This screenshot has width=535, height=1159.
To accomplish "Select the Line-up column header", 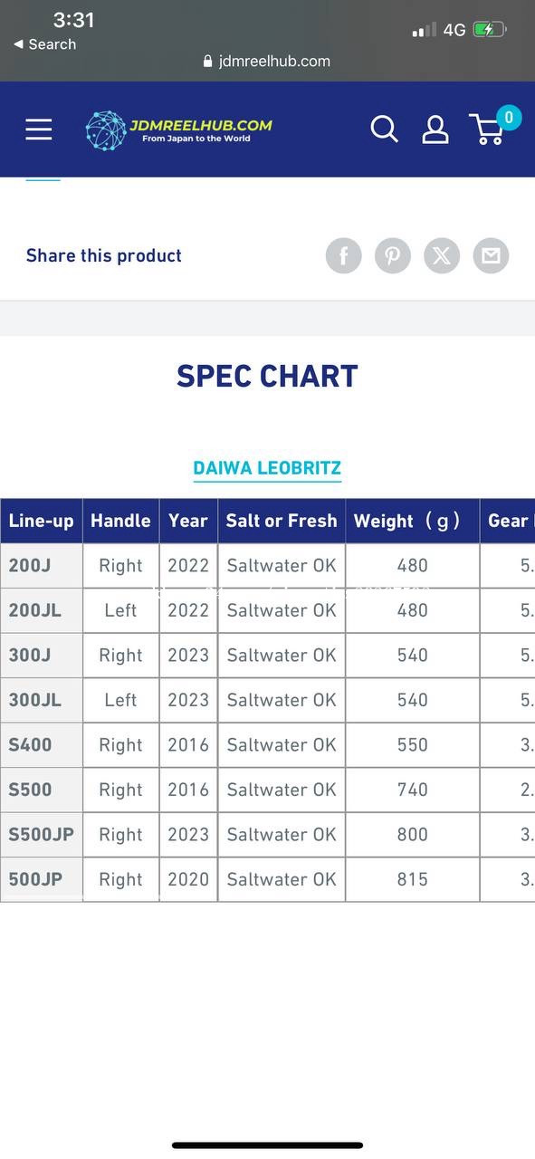I will click(x=42, y=521).
